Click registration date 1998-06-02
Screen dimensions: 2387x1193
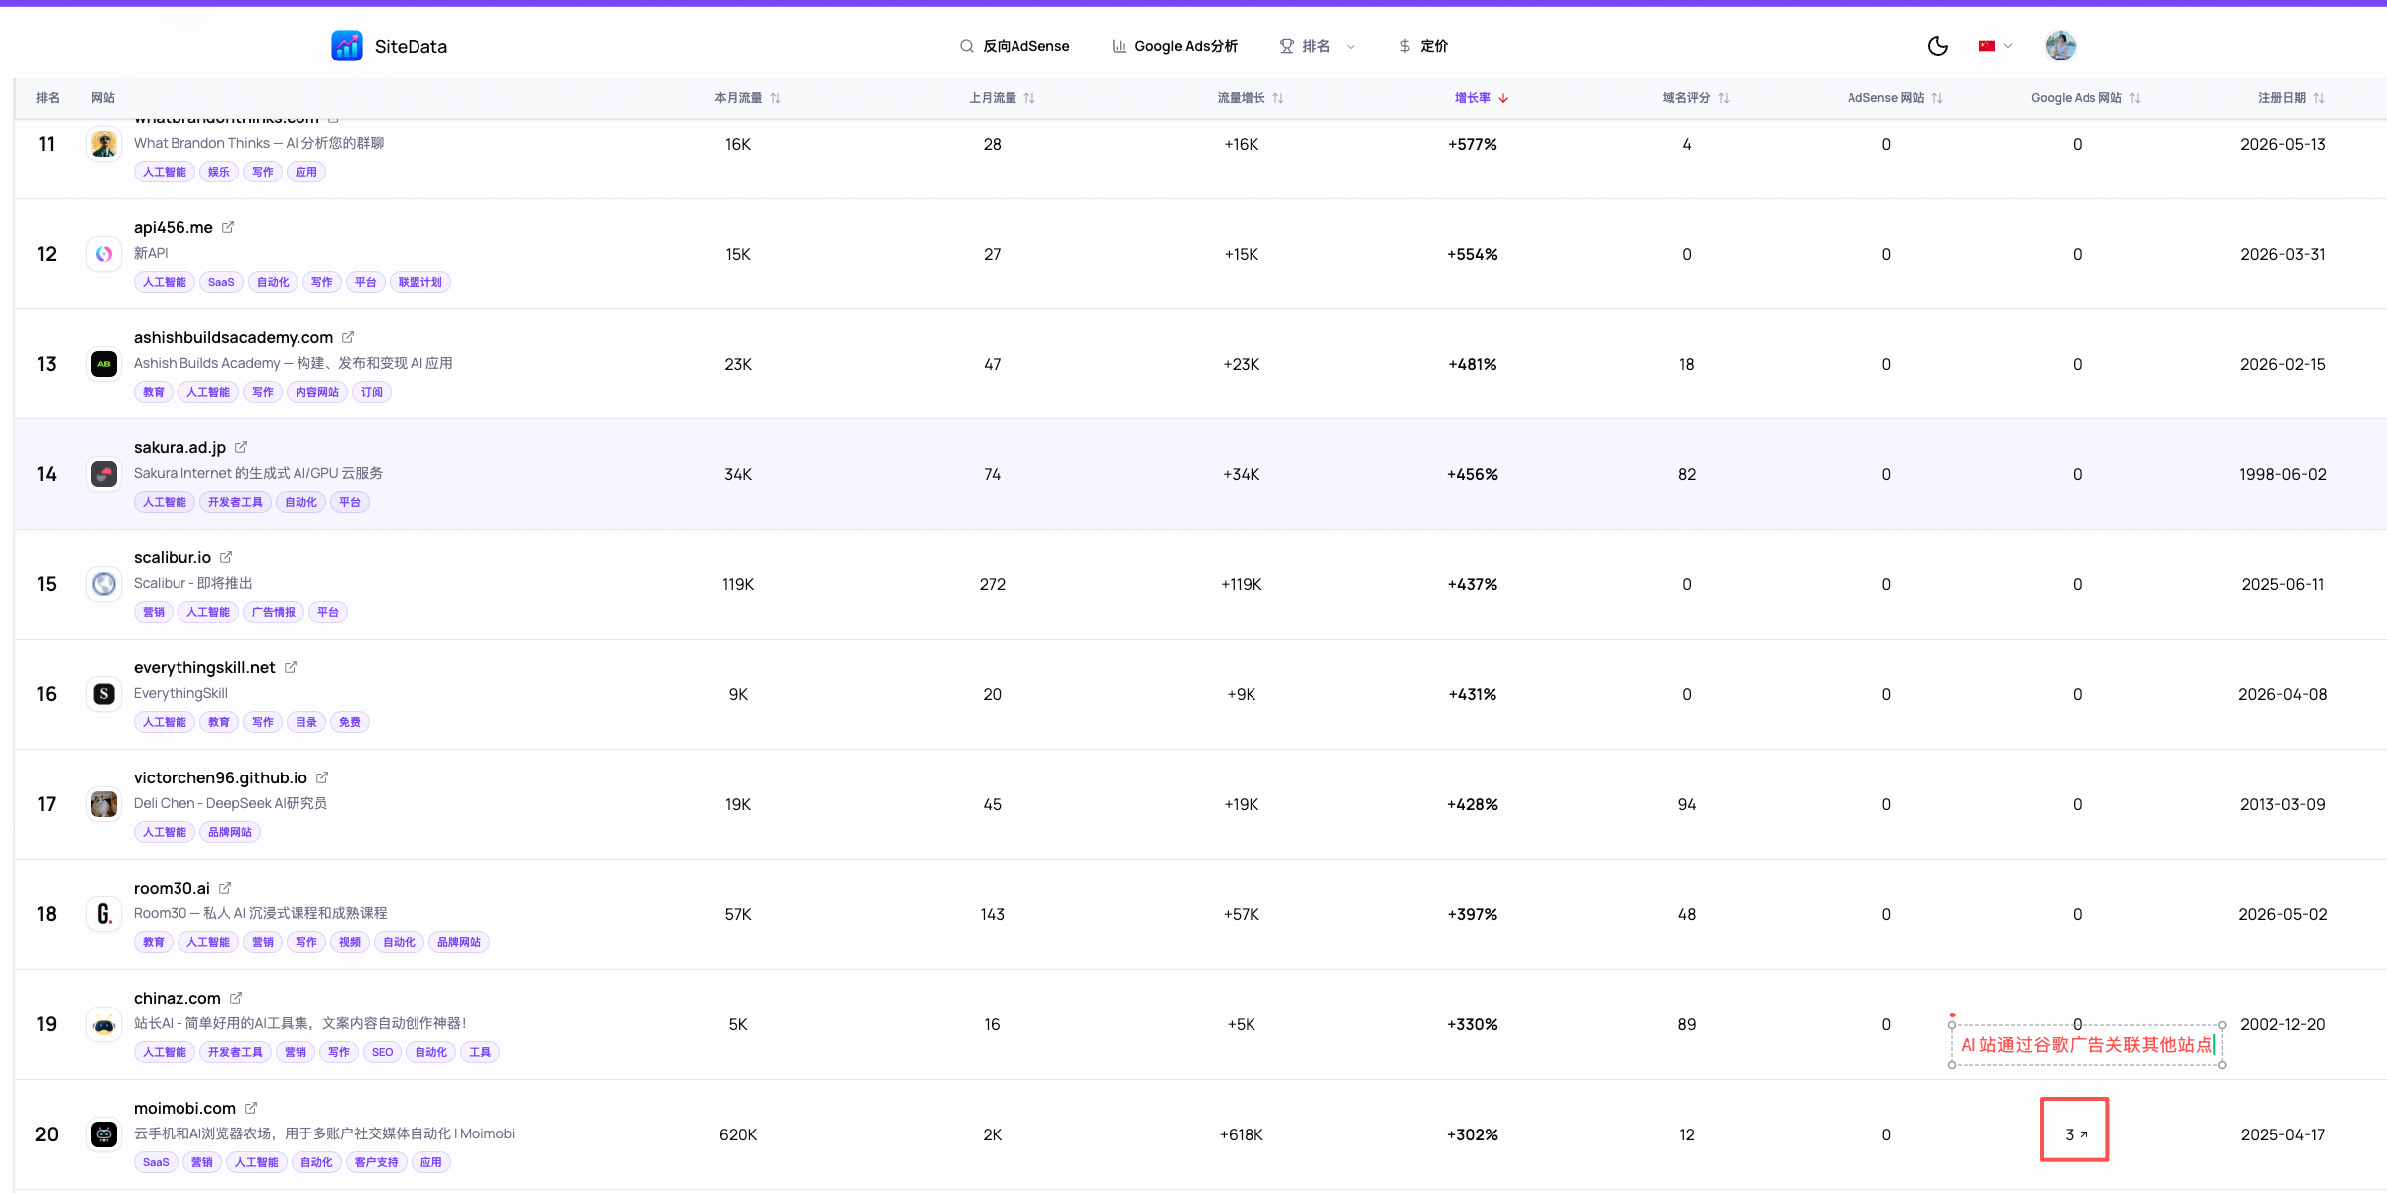2283,474
